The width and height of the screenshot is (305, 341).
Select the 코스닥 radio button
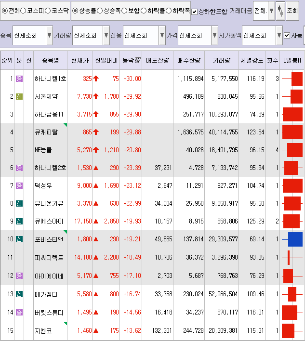click(48, 11)
